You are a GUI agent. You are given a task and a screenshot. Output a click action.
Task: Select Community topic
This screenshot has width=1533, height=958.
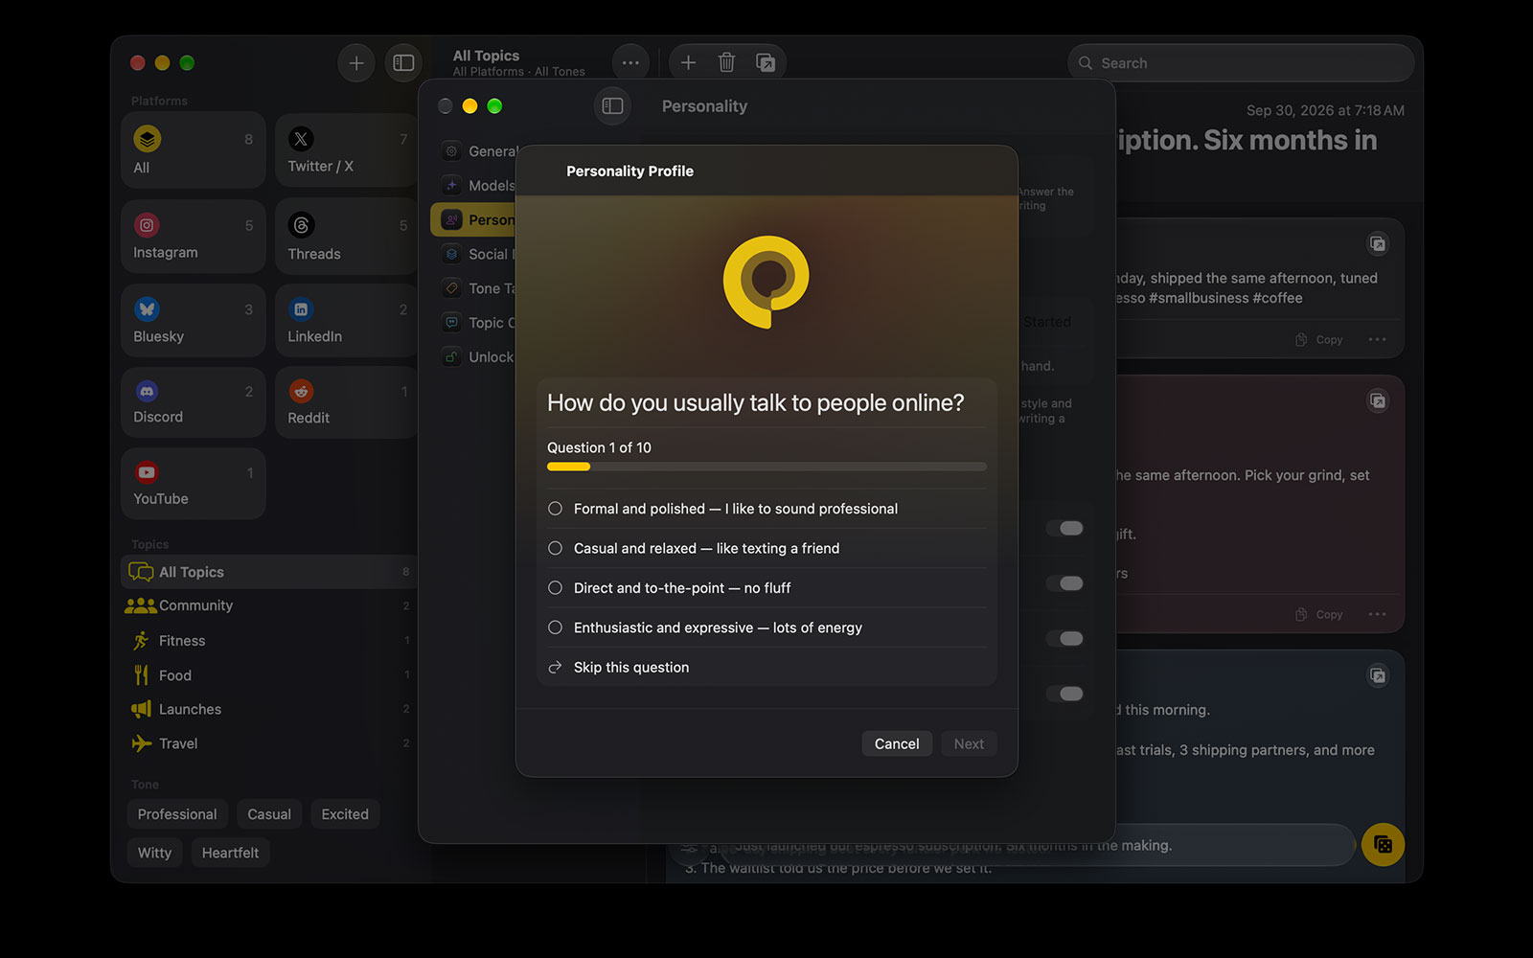[x=269, y=605]
